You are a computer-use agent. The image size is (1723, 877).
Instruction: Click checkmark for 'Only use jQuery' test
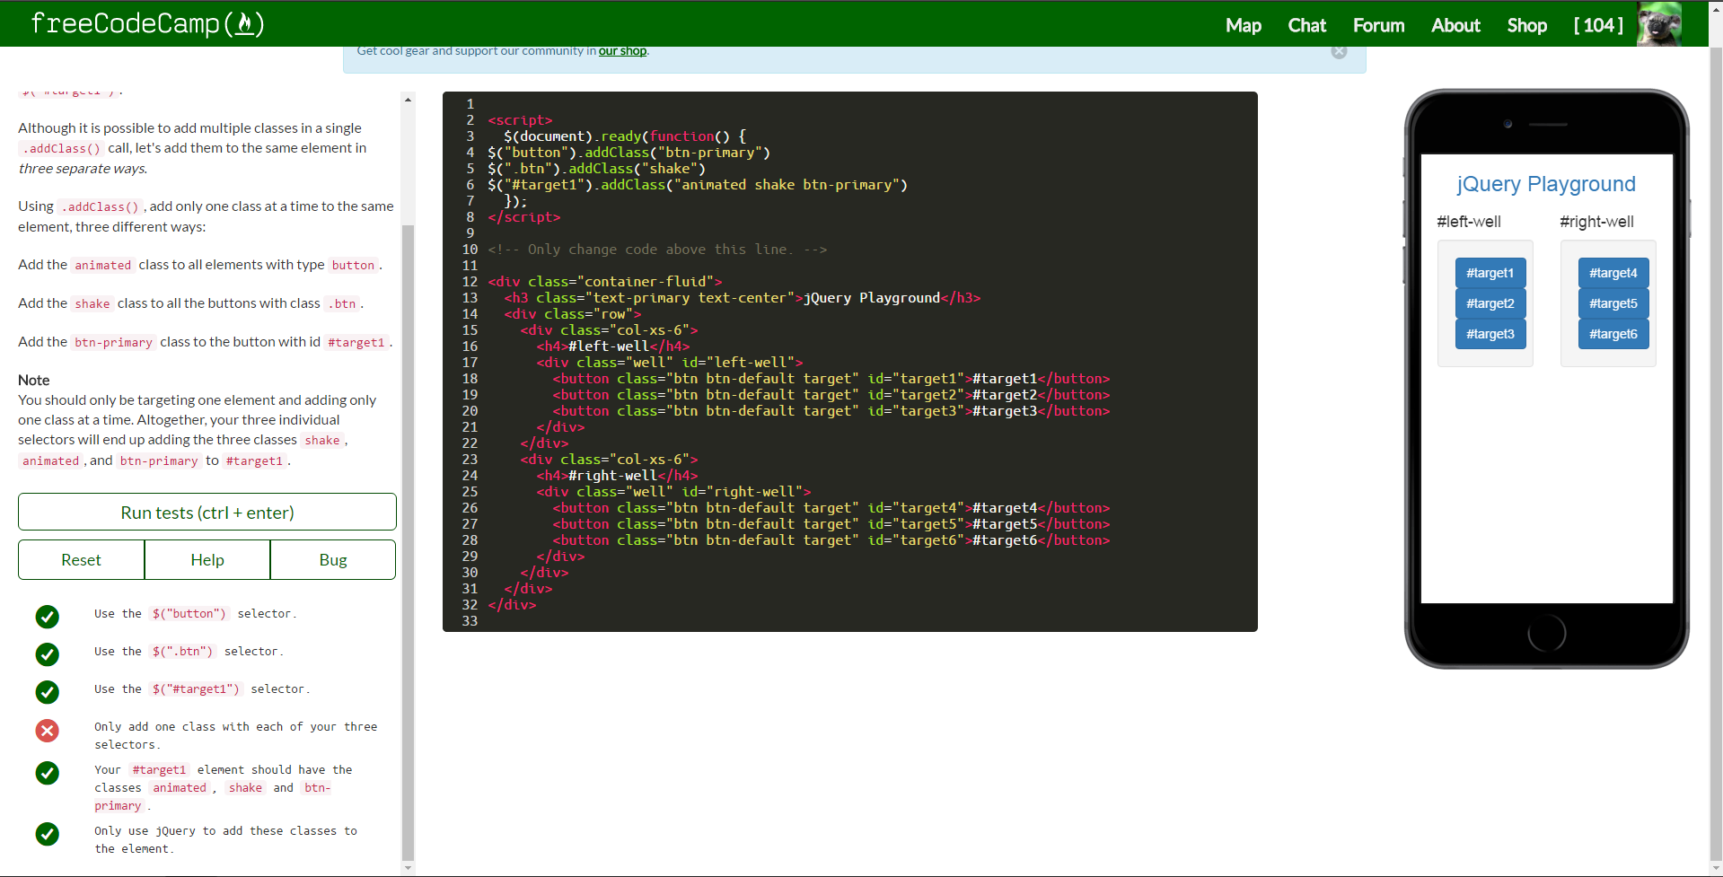click(x=48, y=834)
